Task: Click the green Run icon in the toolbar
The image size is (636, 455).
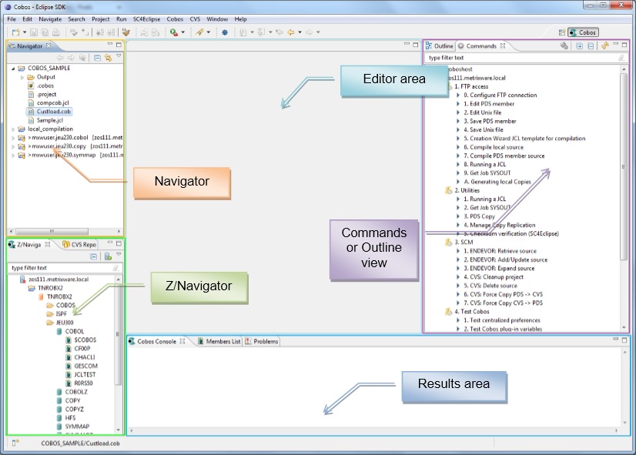Action: tap(173, 32)
